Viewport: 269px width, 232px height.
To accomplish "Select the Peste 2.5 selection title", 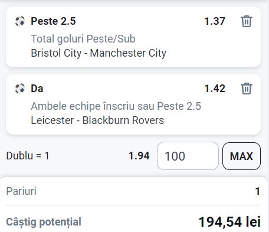I will pyautogui.click(x=53, y=21).
